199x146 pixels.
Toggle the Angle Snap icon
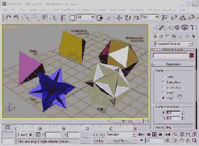point(183,18)
